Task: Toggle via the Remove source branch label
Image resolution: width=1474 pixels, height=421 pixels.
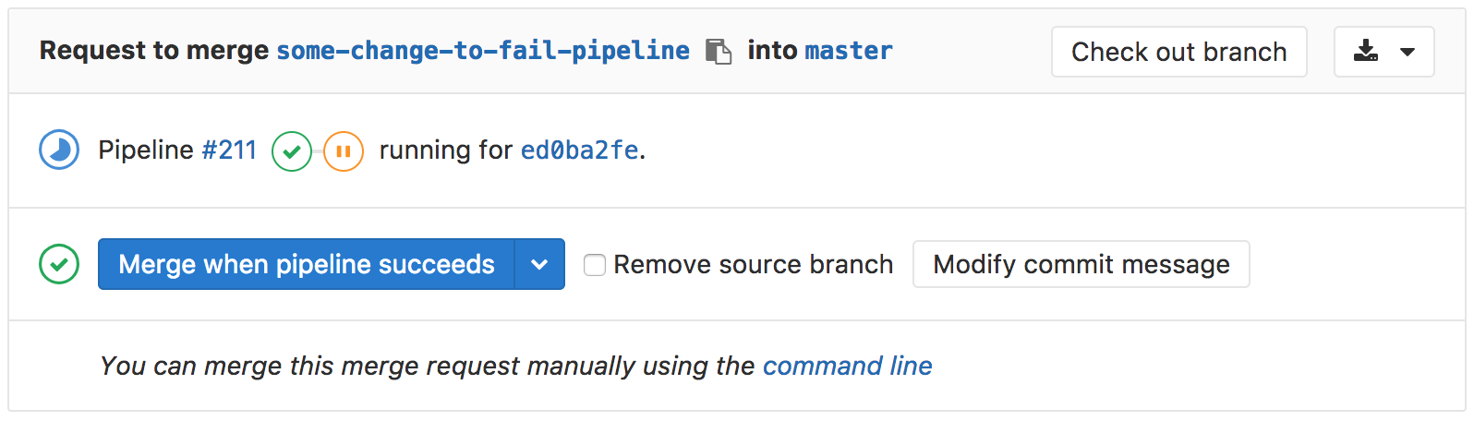Action: (x=753, y=265)
